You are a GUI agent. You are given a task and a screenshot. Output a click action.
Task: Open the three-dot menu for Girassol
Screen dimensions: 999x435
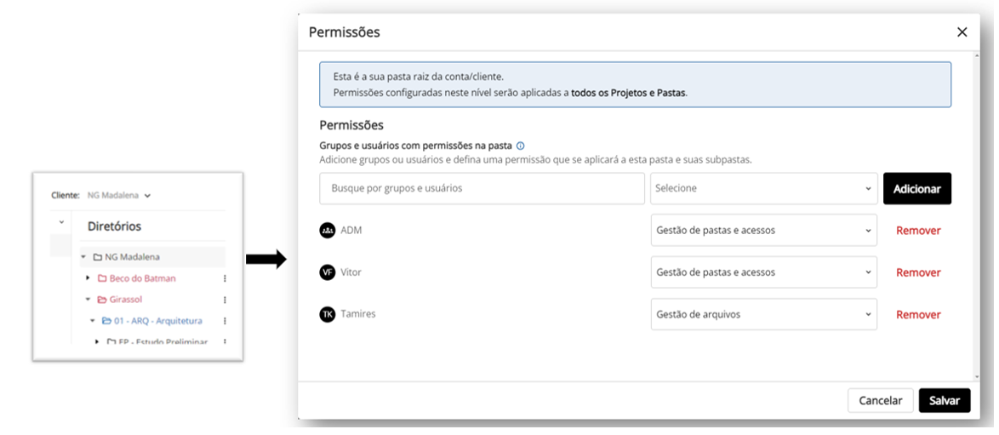(x=225, y=300)
